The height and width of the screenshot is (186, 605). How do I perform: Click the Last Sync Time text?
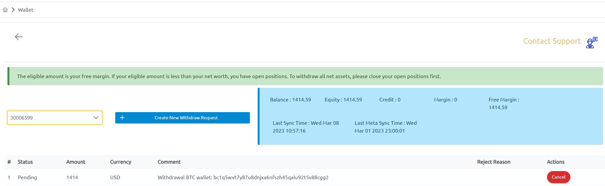[x=306, y=127]
